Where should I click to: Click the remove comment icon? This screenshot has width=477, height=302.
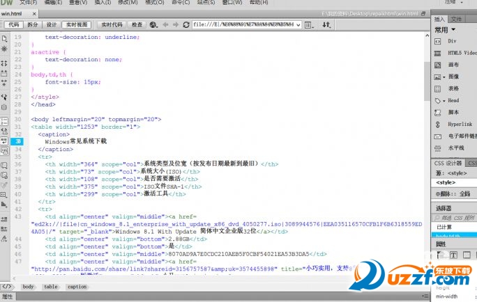[x=4, y=175]
